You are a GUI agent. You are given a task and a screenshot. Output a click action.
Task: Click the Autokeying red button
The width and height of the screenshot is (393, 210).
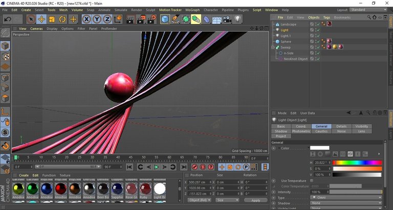[203, 167]
